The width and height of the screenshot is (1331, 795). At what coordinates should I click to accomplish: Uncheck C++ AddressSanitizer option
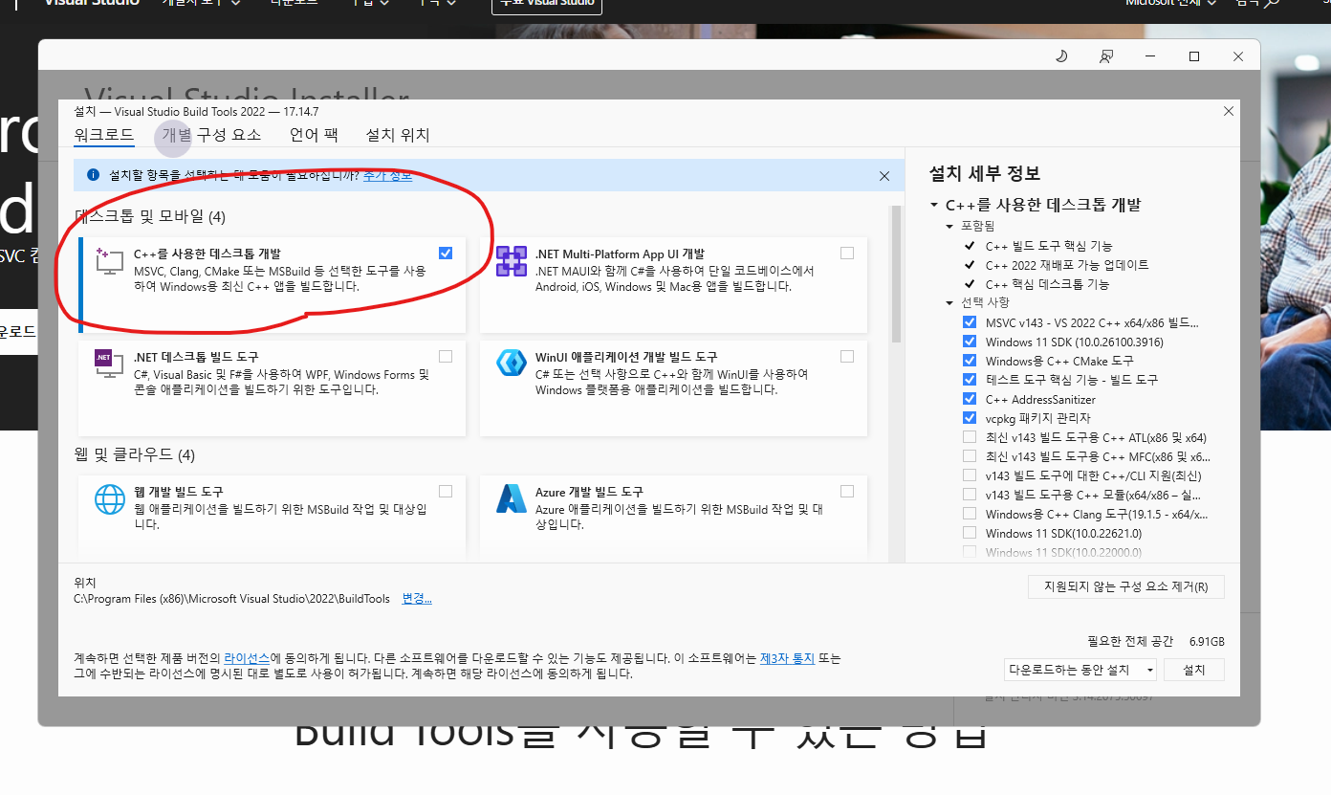pyautogui.click(x=970, y=399)
